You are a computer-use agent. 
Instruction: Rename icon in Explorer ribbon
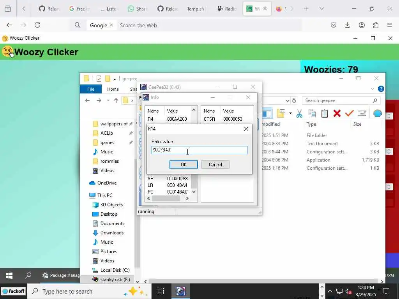(x=362, y=113)
